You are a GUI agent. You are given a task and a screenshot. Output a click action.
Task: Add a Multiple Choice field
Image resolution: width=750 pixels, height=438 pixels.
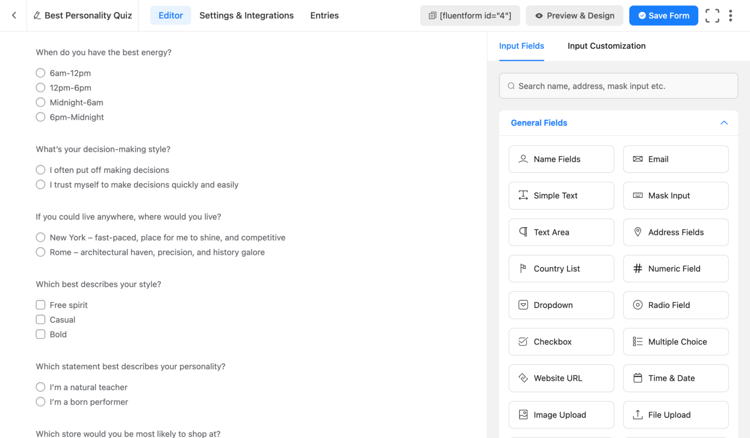point(675,341)
